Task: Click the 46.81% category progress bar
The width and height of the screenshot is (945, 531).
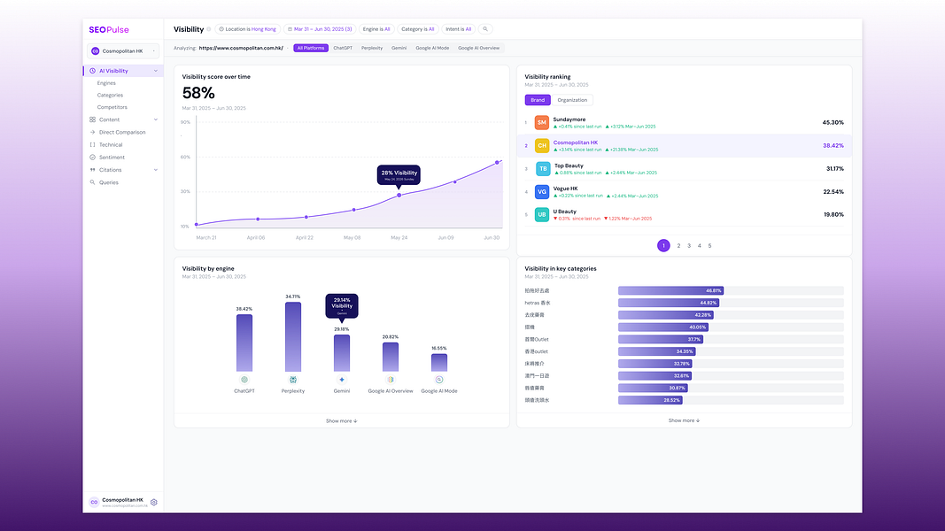Action: (x=670, y=291)
